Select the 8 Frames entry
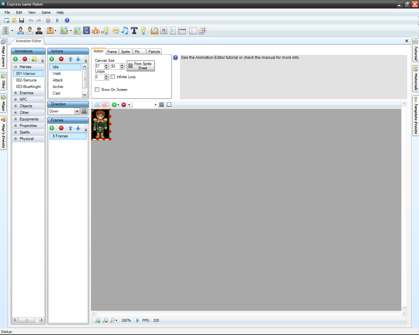The width and height of the screenshot is (419, 335). point(68,136)
